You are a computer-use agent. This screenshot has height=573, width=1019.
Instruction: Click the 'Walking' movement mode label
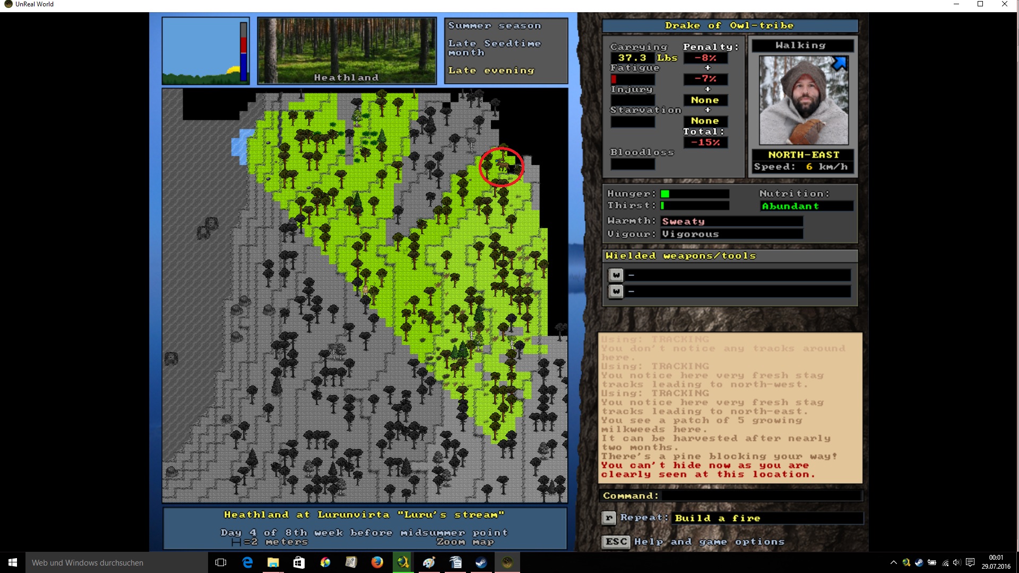(802, 46)
